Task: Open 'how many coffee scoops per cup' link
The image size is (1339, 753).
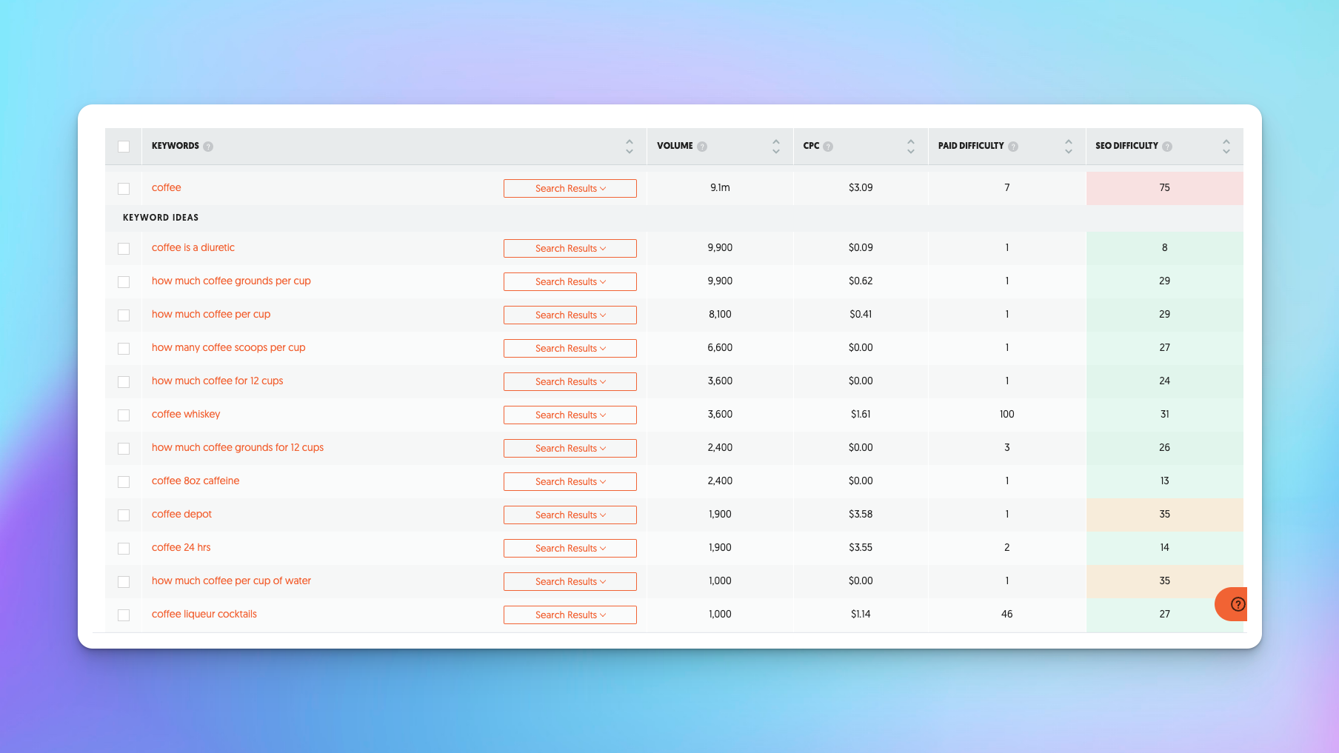Action: tap(228, 348)
